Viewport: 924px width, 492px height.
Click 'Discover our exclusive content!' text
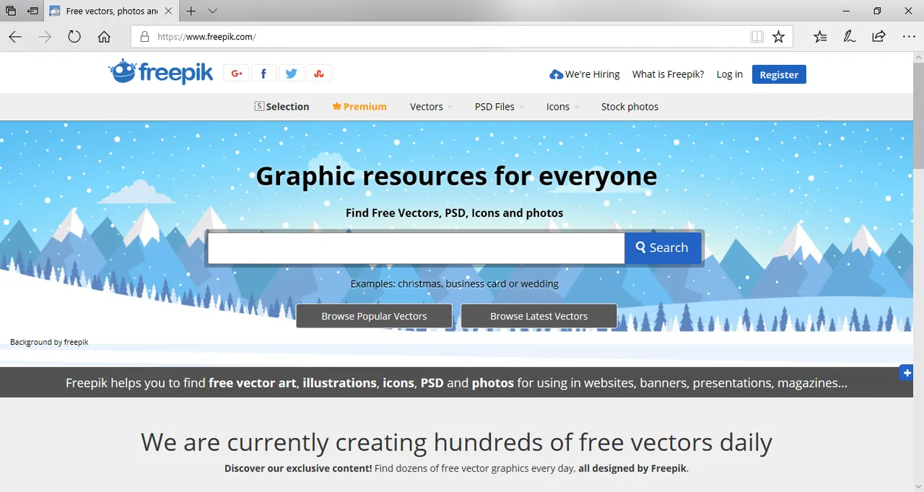(298, 468)
